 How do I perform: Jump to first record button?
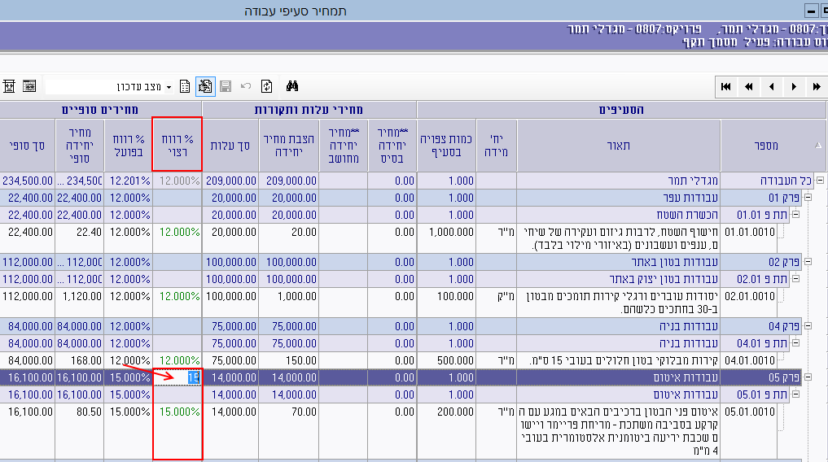[x=725, y=87]
